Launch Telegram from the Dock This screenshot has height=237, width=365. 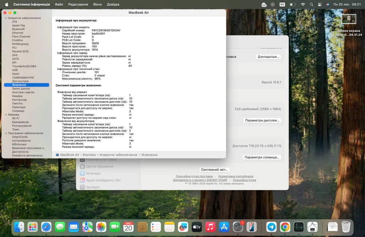click(272, 227)
